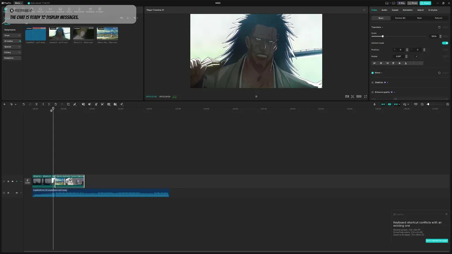The height and width of the screenshot is (254, 452).
Task: Enable the Enhance quality checkbox
Action: [373, 92]
